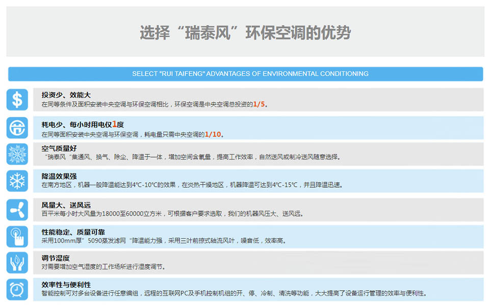Viewport: 490px width, 305px height.
Task: Click the blue banner SELECT "RUI TAIFENG" ADVANTAGES
Action: (x=246, y=74)
